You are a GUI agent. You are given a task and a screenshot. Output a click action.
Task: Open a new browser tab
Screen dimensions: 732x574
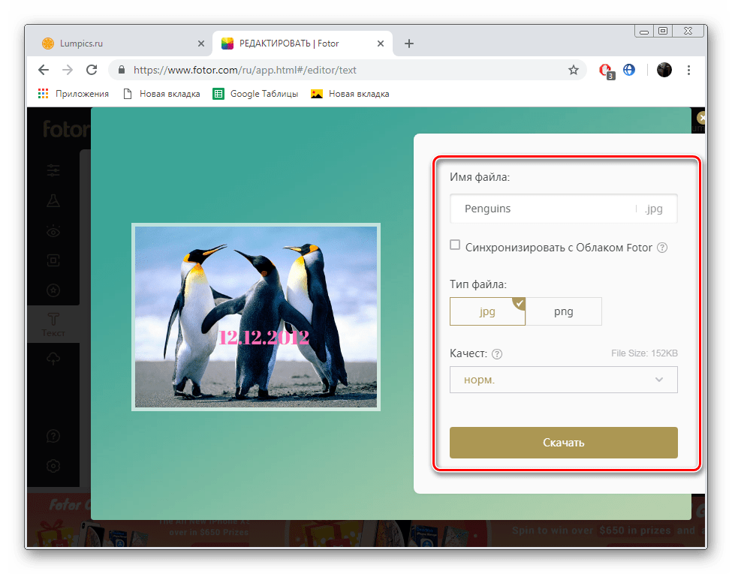pyautogui.click(x=409, y=44)
